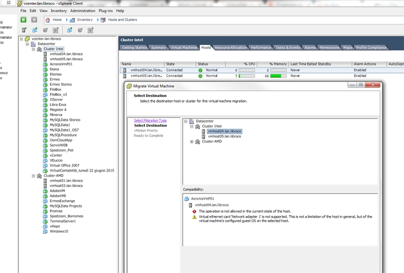Open Inventory in the navigation breadcrumb
Viewport: 404px width, 273px height.
85,19
